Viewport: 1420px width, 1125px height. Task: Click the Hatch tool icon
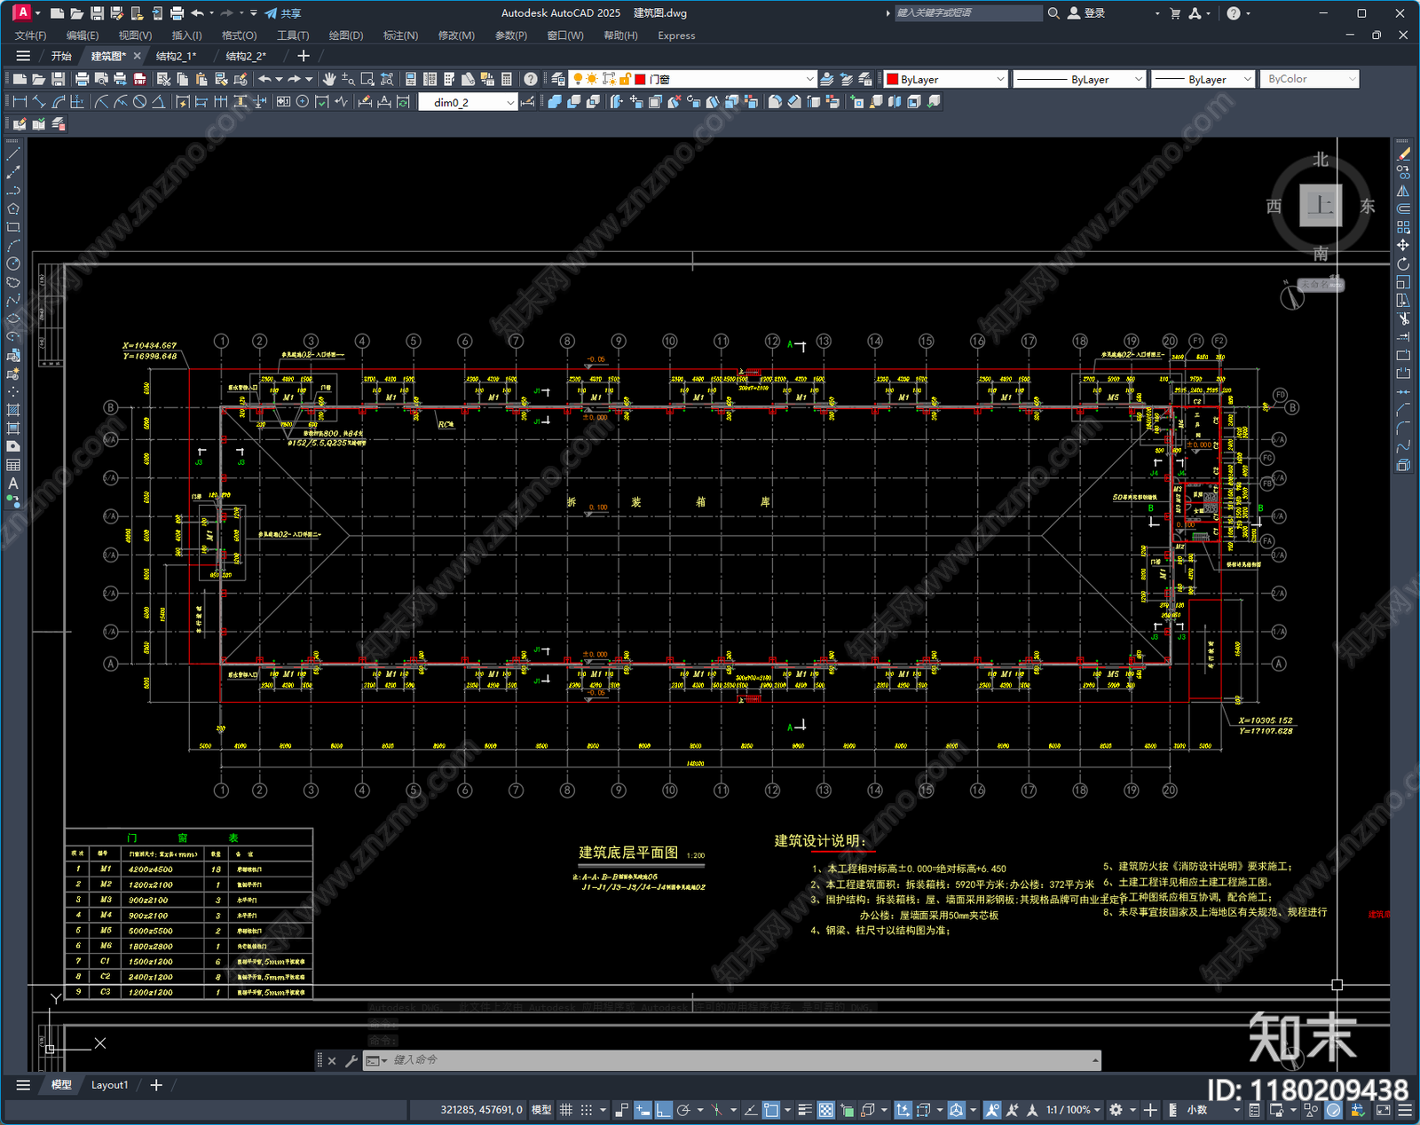coord(13,410)
